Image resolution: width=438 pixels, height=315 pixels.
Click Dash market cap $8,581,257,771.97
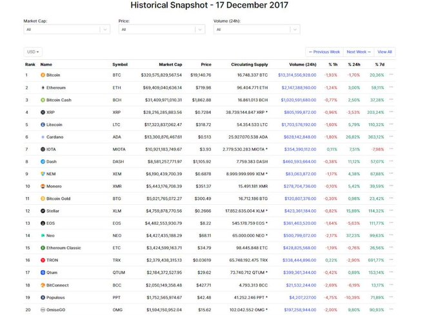coord(164,162)
